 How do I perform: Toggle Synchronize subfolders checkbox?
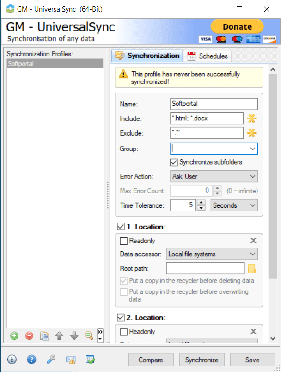point(174,162)
